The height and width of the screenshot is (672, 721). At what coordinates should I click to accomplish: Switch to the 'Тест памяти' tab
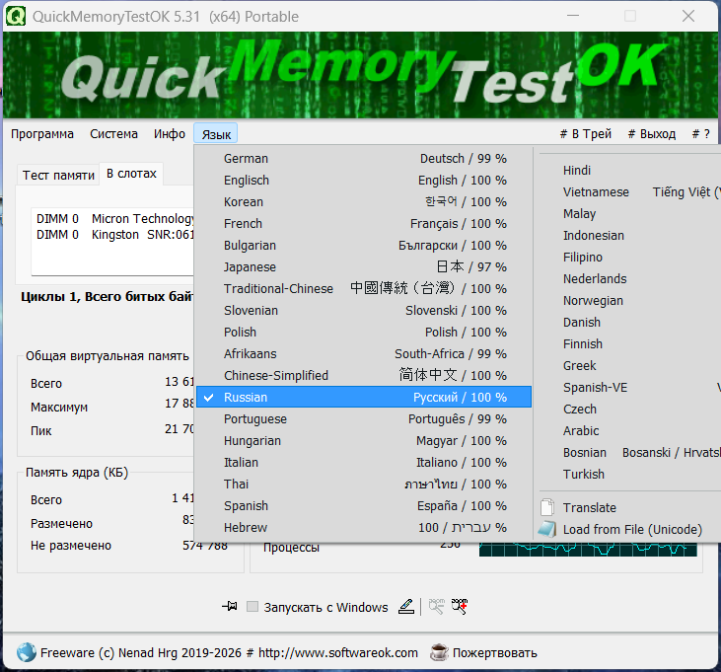tap(58, 175)
